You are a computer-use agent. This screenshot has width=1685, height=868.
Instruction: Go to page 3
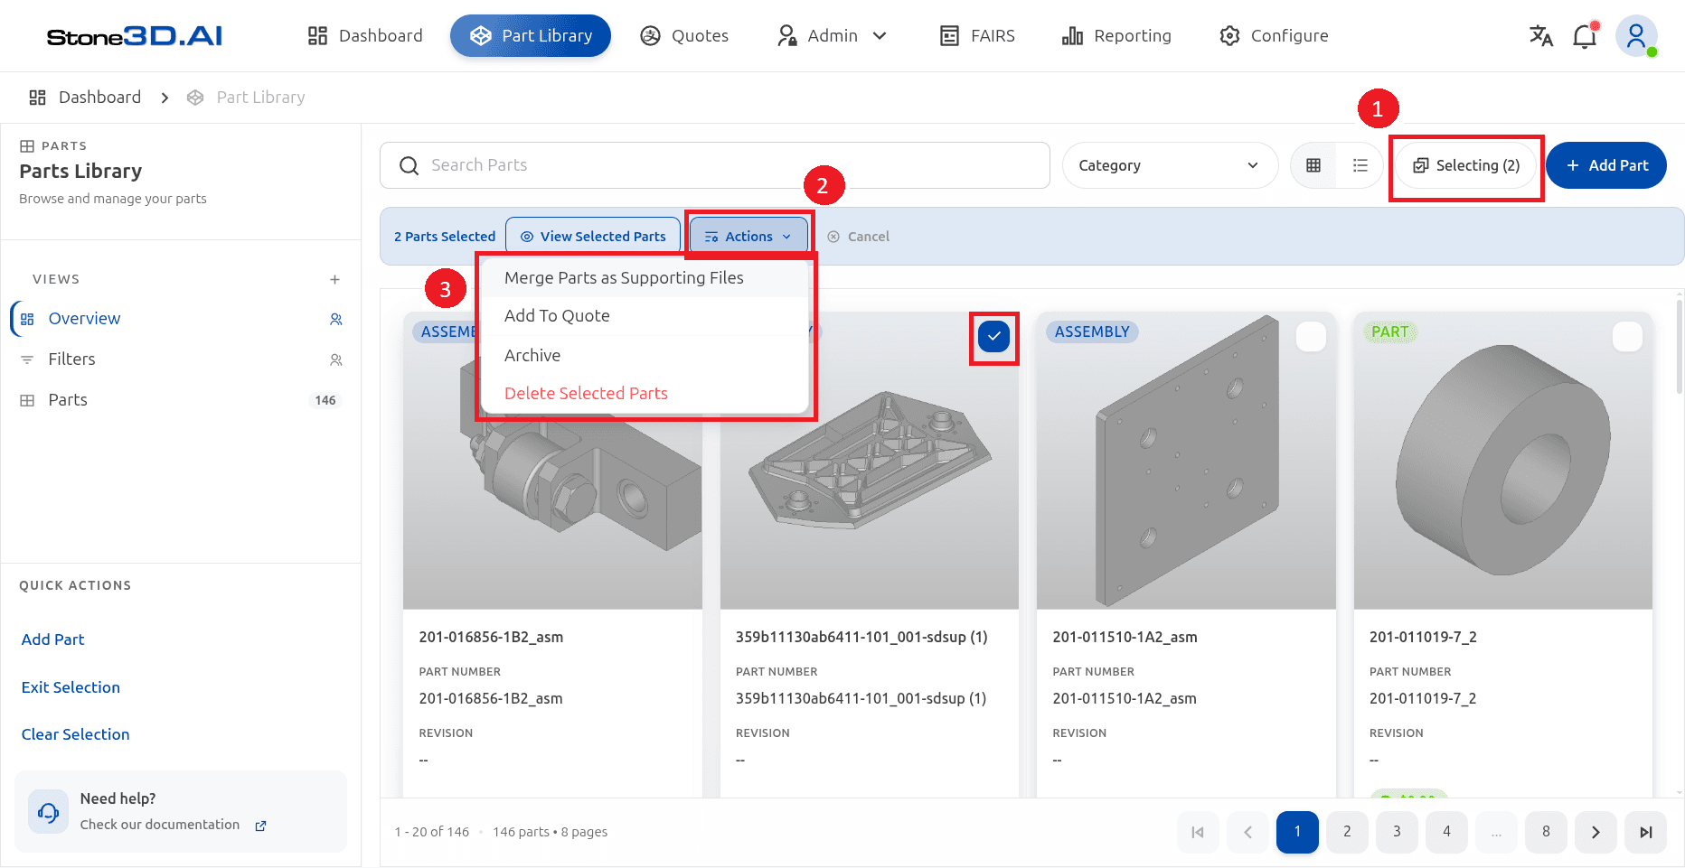click(x=1397, y=832)
